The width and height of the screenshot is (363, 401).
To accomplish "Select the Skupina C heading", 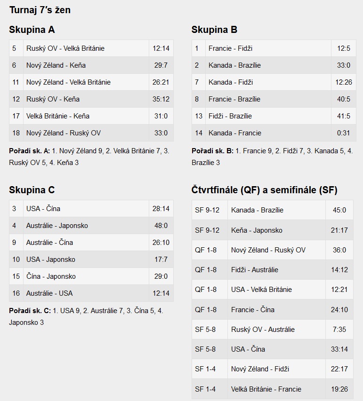I will pyautogui.click(x=32, y=190).
